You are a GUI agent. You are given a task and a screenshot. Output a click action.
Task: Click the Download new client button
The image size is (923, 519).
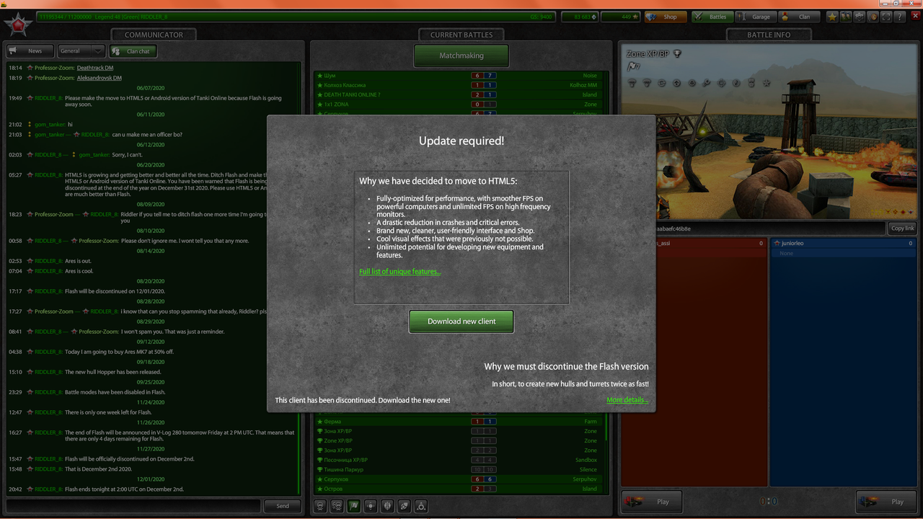click(x=461, y=321)
